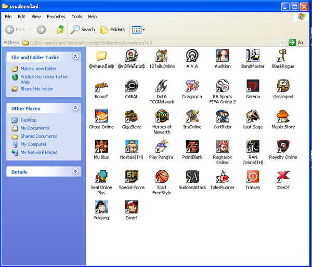
Task: Click the Maple Story shortcut icon
Action: [x=283, y=116]
